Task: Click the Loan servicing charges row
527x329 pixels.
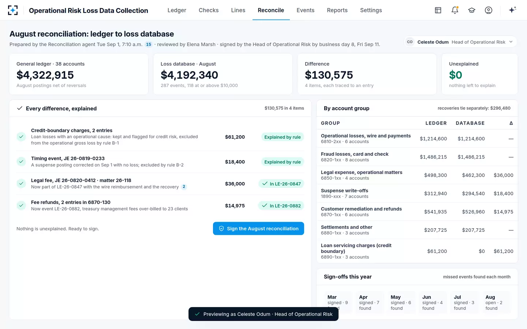Action: 417,251
